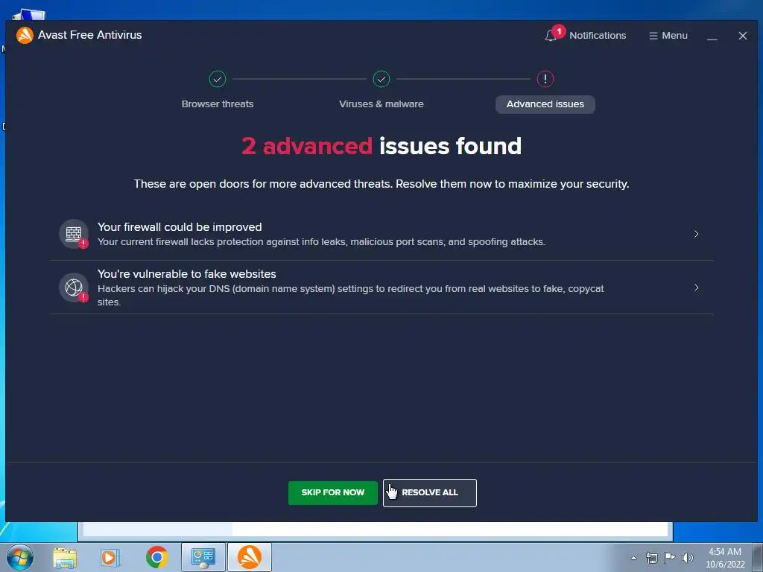763x572 pixels.
Task: Click the Hackers can hijack DNS description
Action: point(350,295)
